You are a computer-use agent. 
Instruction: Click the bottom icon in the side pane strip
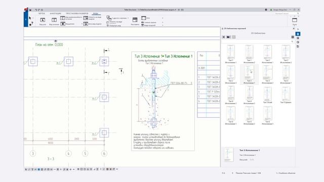coord(298,47)
